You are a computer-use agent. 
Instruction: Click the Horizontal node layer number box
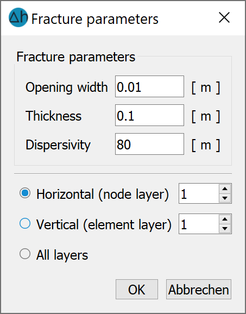199,193
